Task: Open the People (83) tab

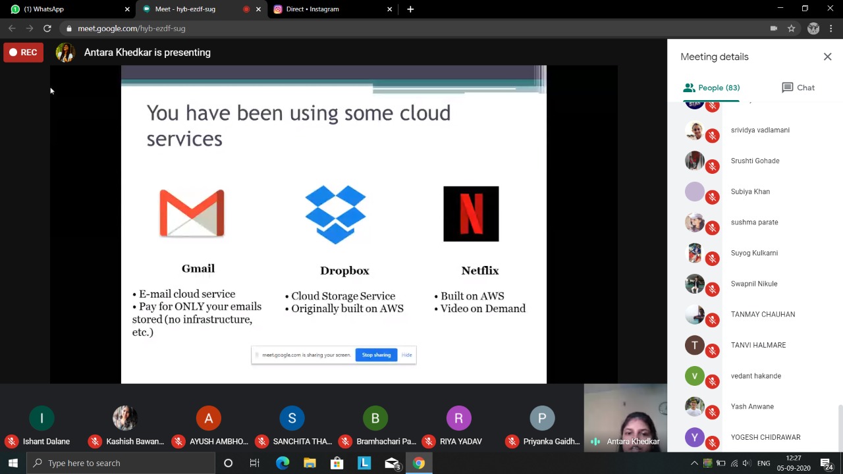Action: [711, 88]
